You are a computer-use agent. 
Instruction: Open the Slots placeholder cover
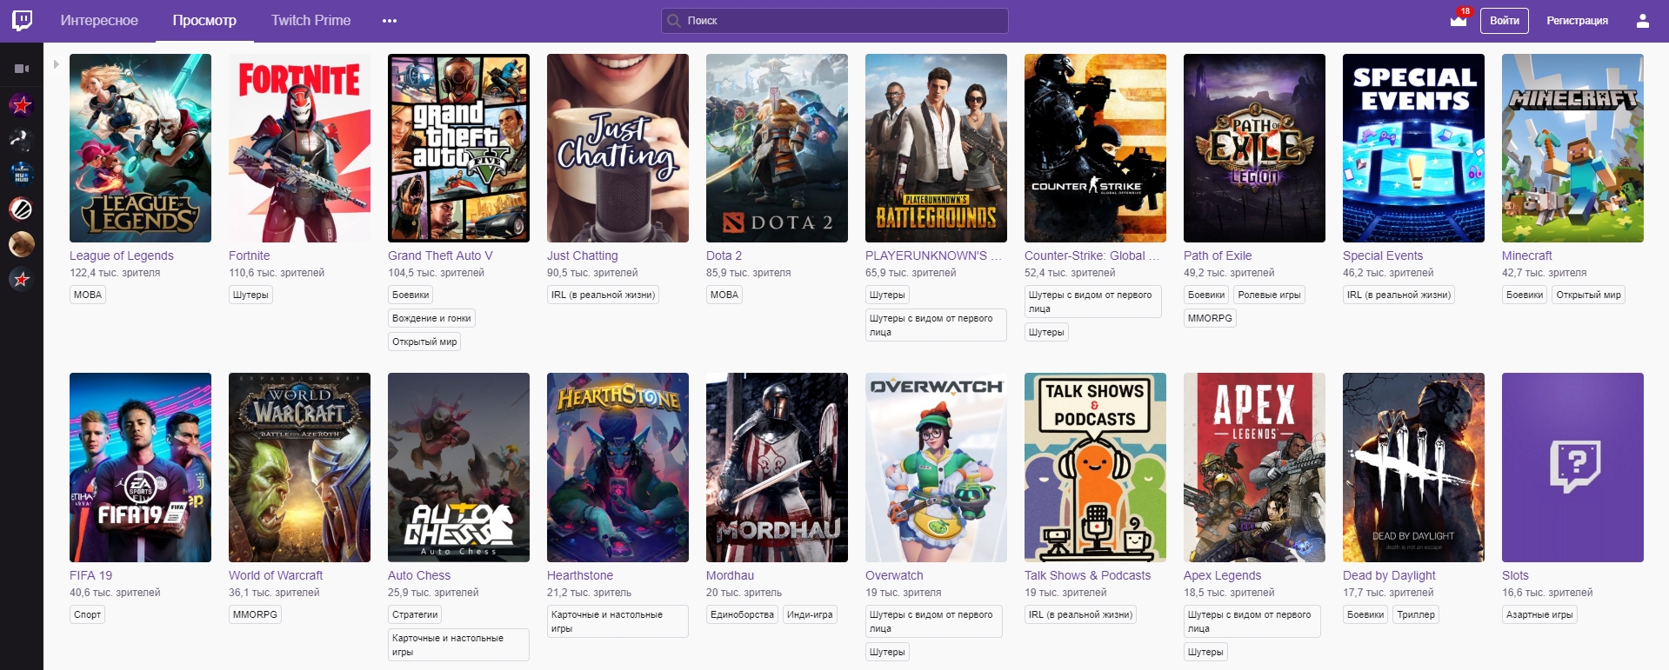coord(1572,468)
